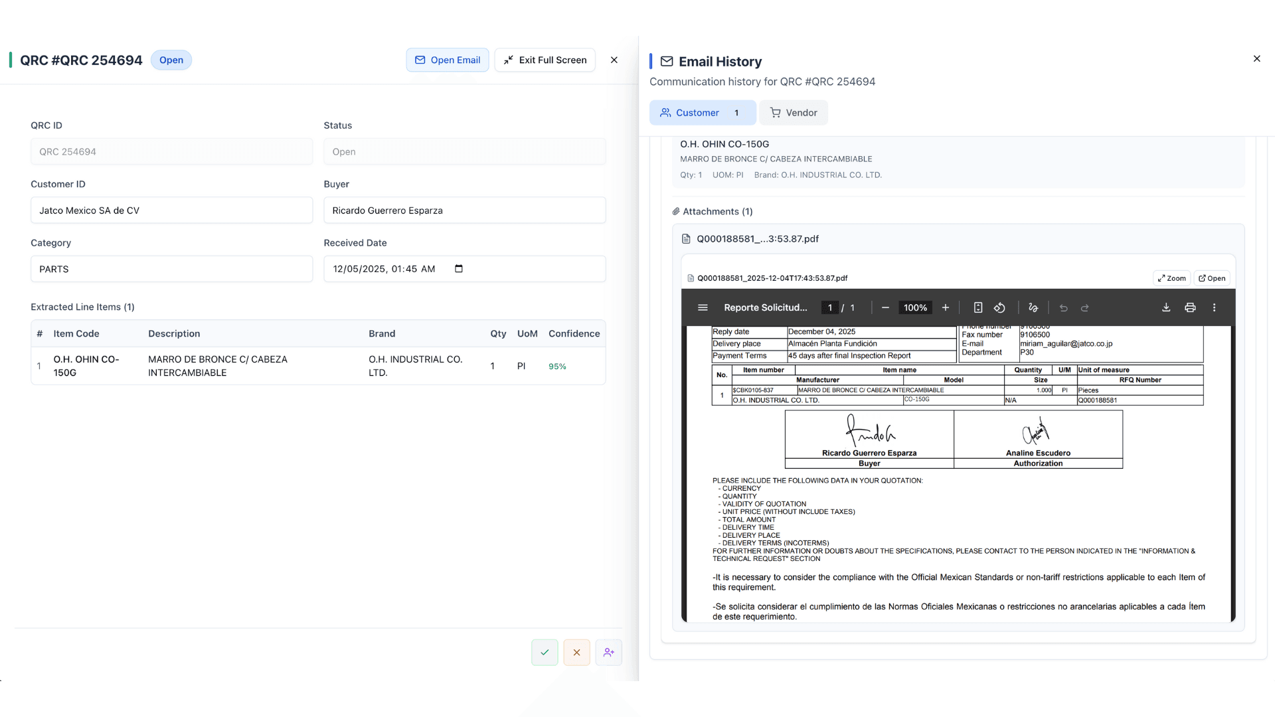Exit Full Screen mode
1275x717 pixels.
point(545,60)
